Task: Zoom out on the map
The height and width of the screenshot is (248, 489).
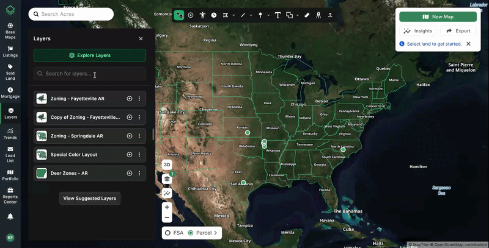Action: pyautogui.click(x=167, y=218)
